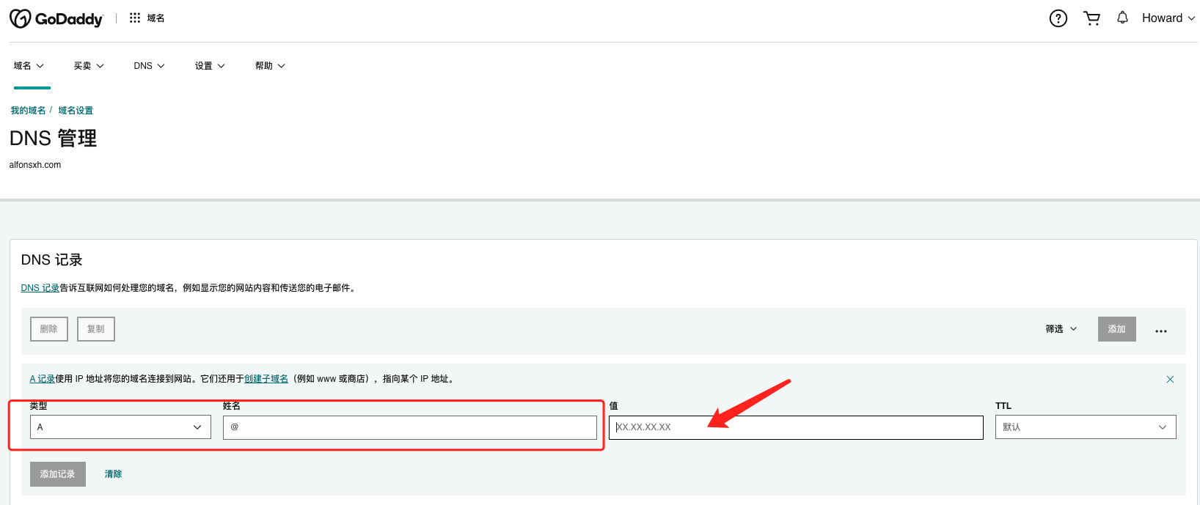Expand the Howard account menu

1168,18
